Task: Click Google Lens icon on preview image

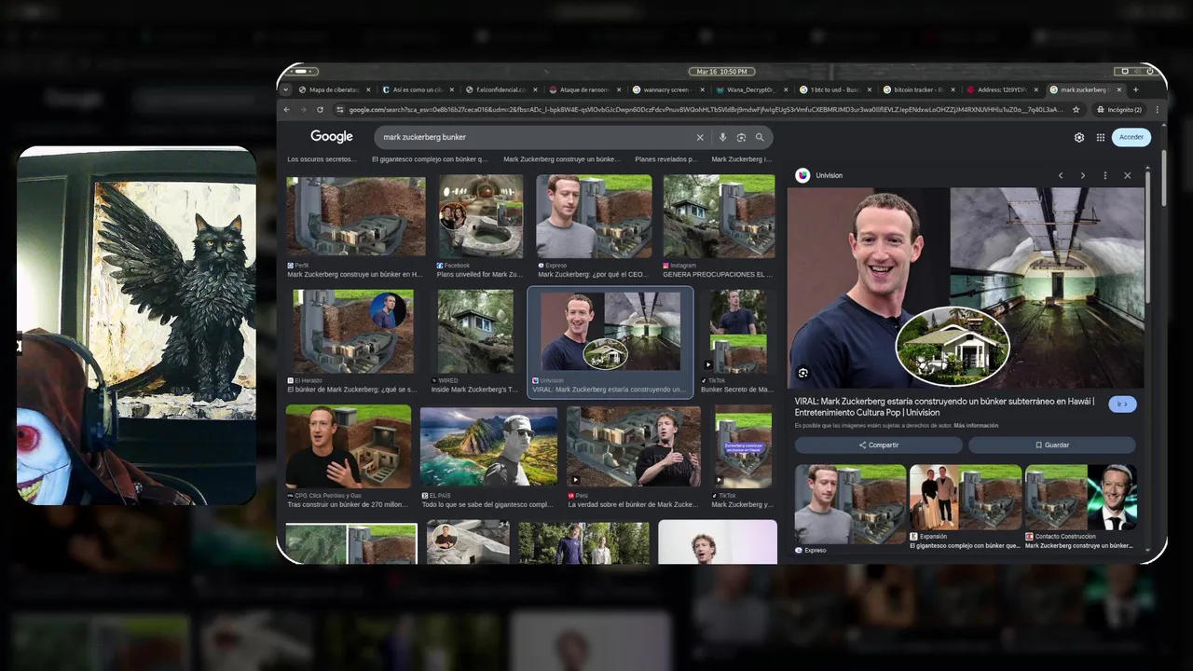Action: point(802,373)
